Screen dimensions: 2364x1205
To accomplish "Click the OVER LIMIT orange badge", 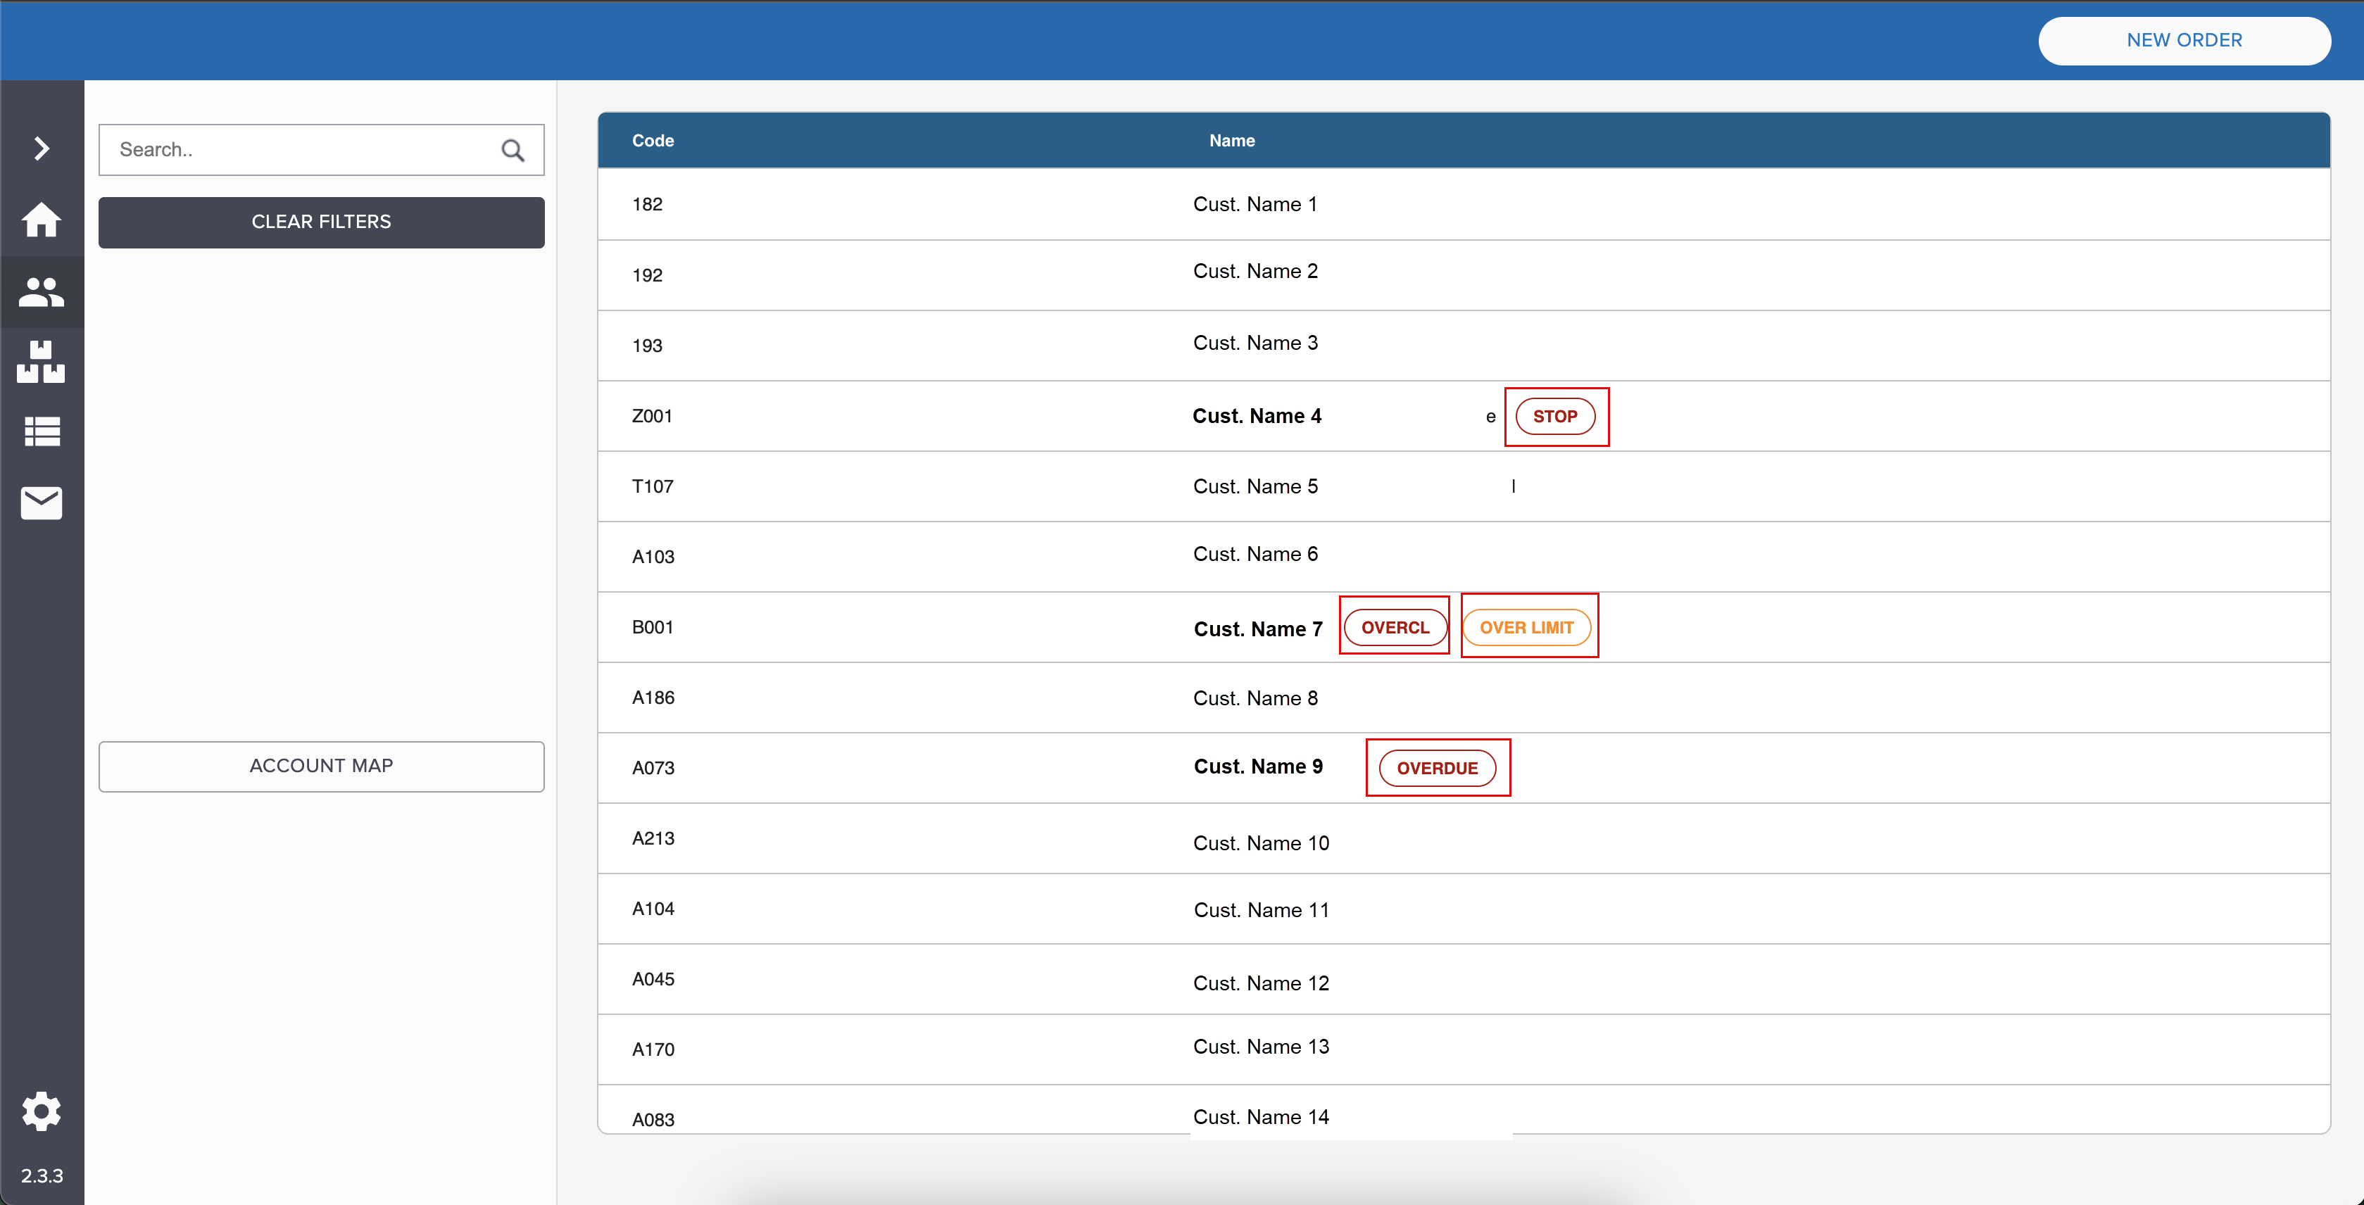I will click(1526, 628).
